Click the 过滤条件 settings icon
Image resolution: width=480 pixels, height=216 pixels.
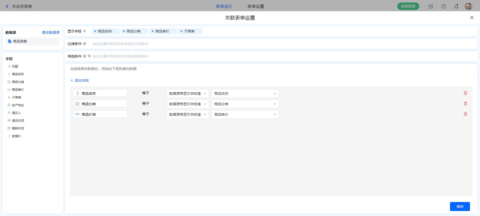coord(84,44)
